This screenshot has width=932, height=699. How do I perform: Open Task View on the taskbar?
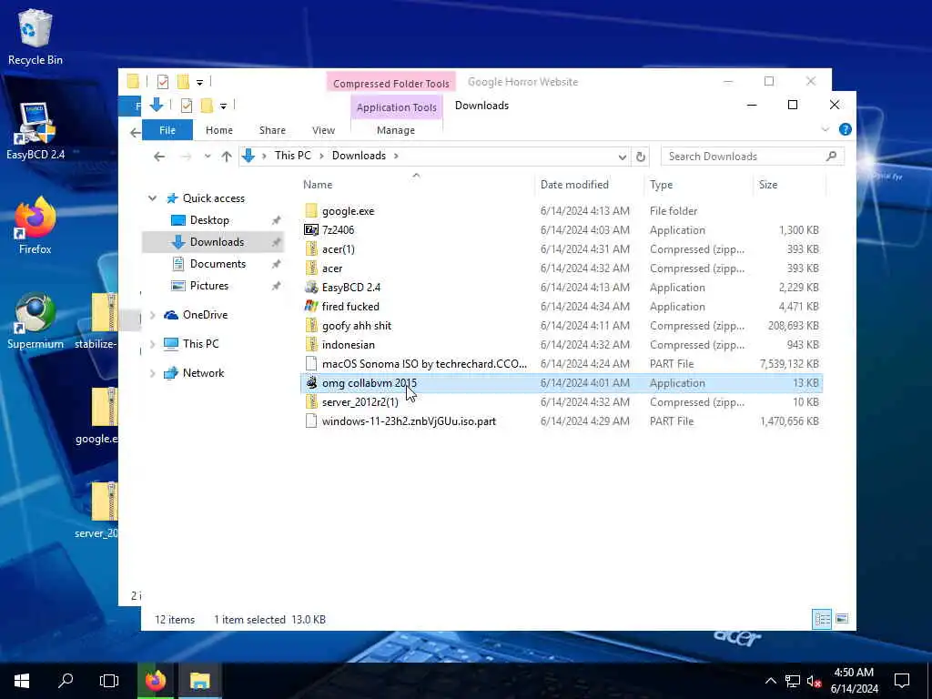(109, 681)
